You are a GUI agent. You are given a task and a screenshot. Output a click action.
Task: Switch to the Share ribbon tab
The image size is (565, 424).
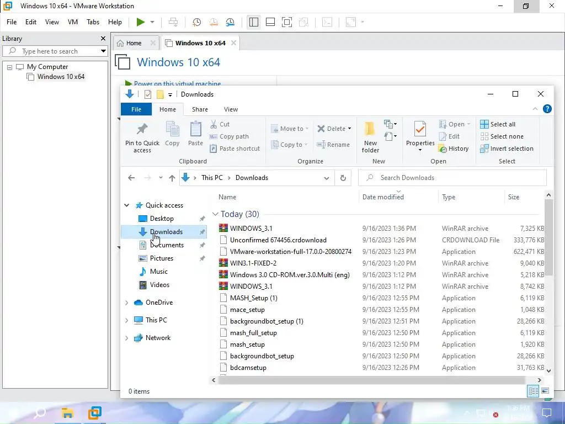point(200,109)
